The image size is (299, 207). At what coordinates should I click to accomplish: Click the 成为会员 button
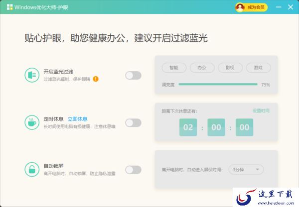point(251,7)
